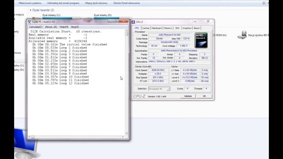Open the Processor selection dropdown in CPU-Z
This screenshot has height=159, width=283.
tap(159, 89)
